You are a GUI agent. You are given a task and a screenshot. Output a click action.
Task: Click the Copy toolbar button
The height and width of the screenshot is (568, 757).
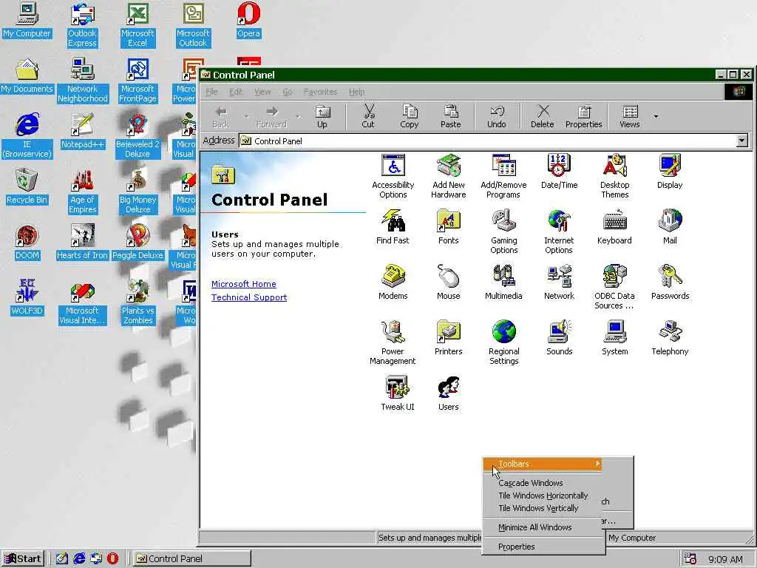[x=409, y=117]
